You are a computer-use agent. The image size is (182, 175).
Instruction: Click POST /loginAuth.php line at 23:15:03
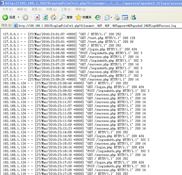coord(76,140)
